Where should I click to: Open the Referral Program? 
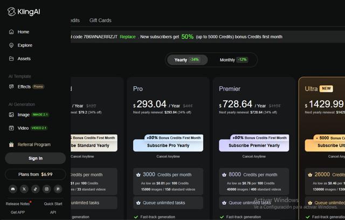[x=30, y=145]
